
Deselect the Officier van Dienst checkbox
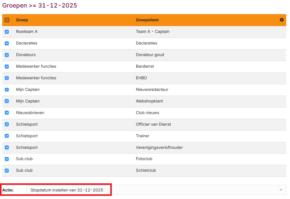coord(7,124)
